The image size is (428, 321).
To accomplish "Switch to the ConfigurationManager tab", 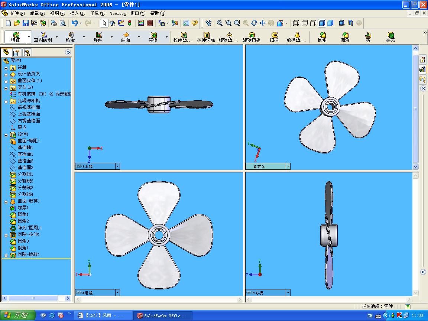I will (26, 52).
